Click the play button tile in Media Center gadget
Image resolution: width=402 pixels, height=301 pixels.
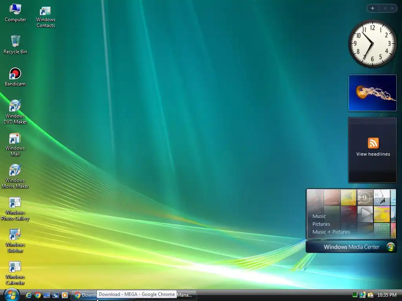pos(365,214)
